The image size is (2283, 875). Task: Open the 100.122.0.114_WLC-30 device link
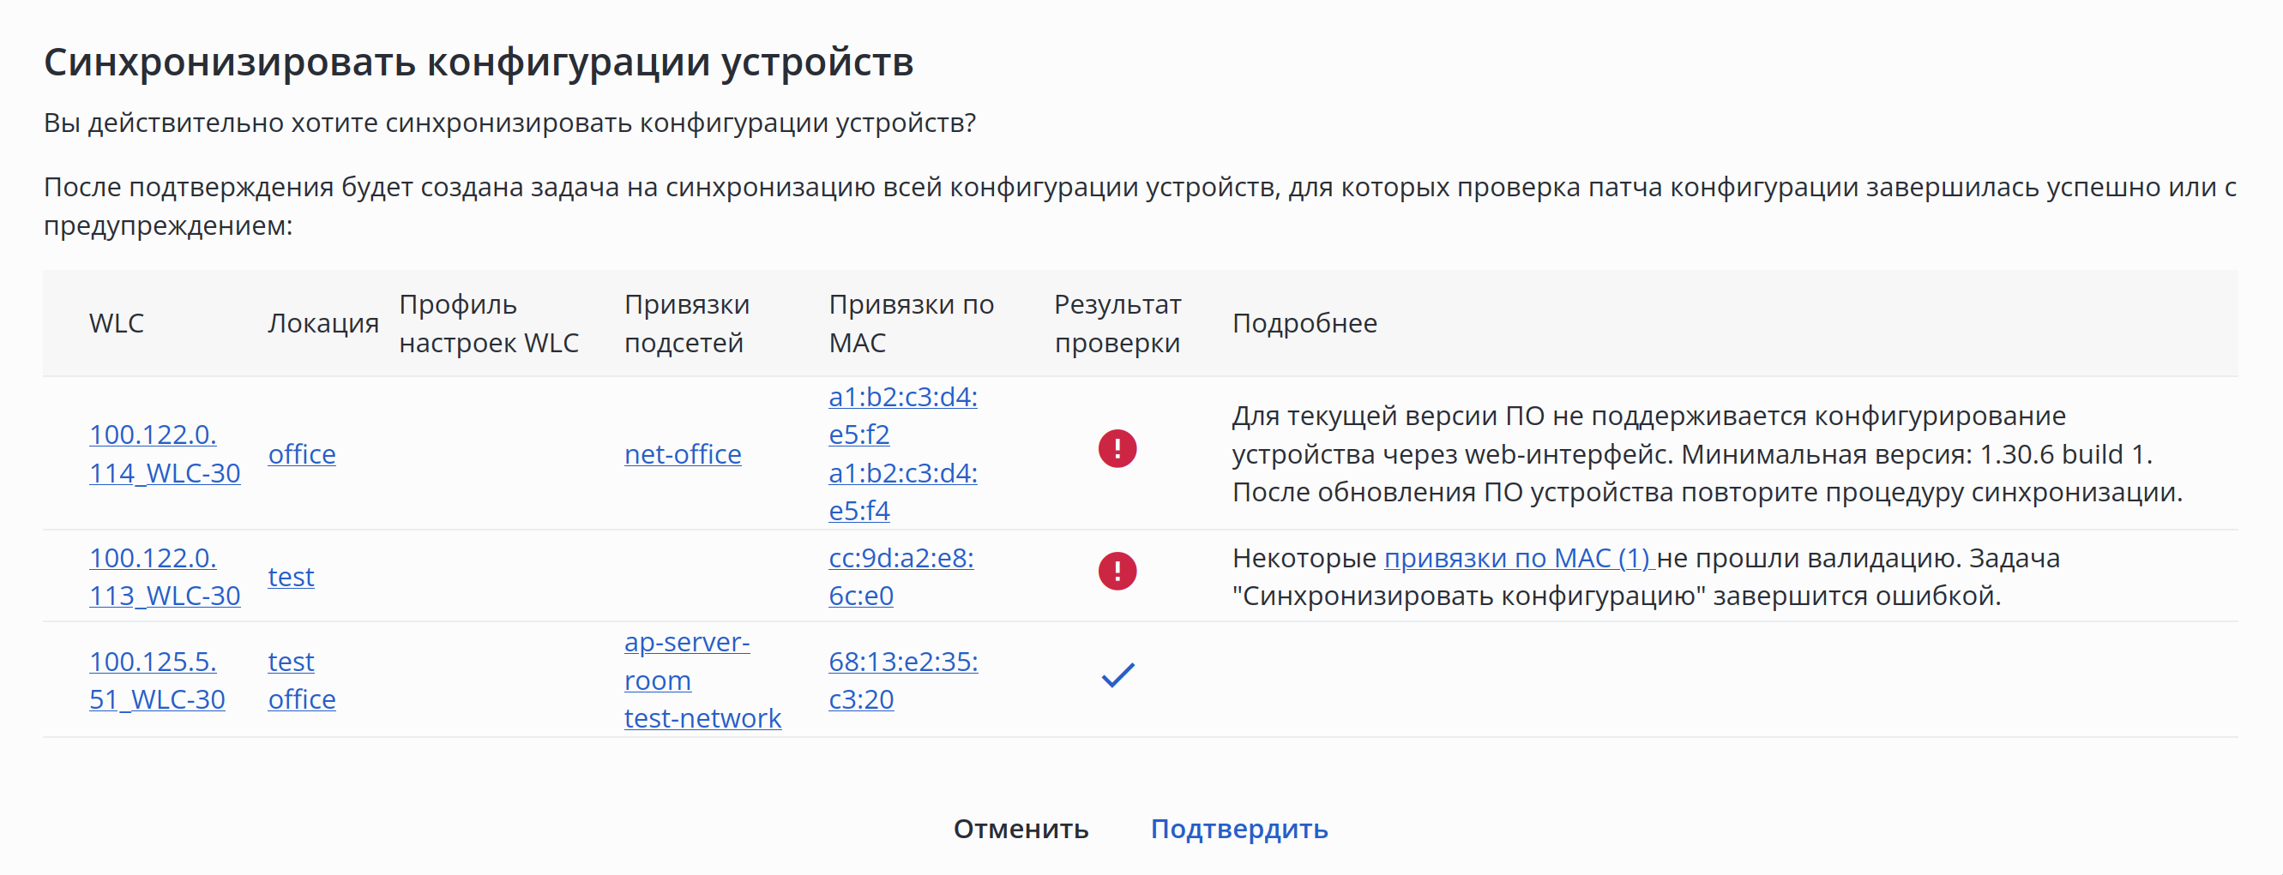164,453
